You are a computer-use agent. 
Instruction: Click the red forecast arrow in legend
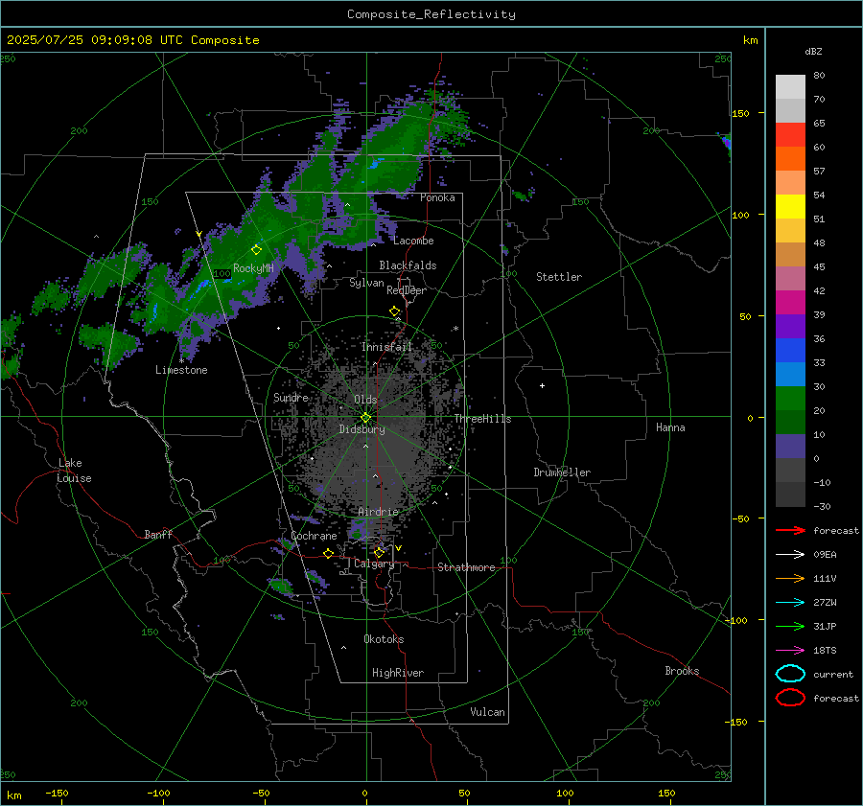pos(790,530)
